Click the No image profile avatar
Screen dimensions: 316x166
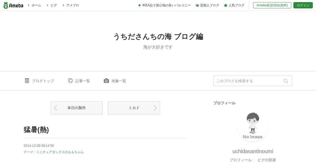tap(253, 126)
